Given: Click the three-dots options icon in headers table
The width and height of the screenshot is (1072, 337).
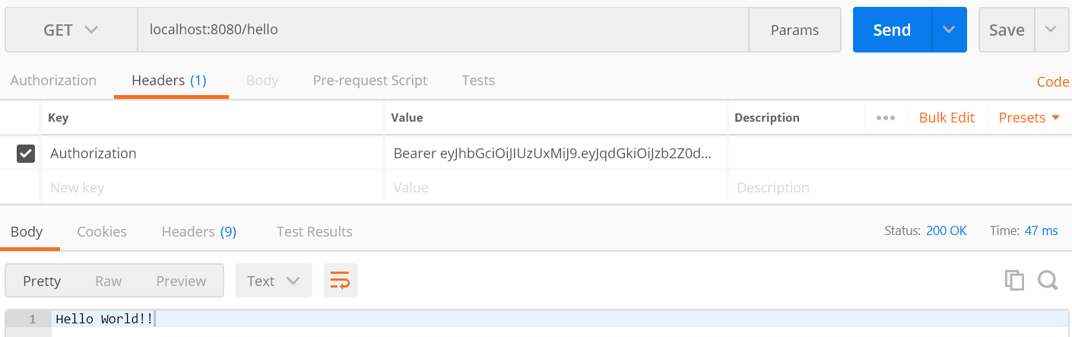Looking at the screenshot, I should (x=885, y=118).
